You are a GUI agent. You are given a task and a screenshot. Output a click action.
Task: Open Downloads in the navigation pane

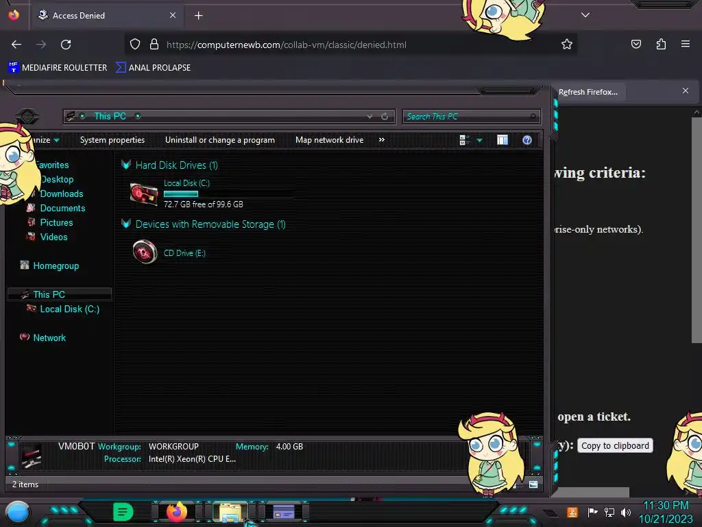pos(61,194)
